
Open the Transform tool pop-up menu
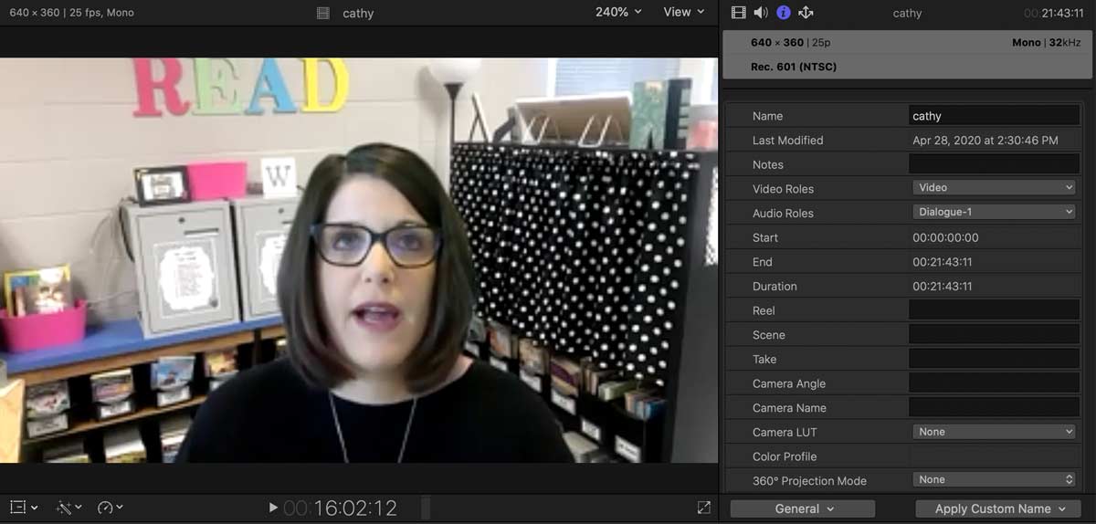(24, 508)
